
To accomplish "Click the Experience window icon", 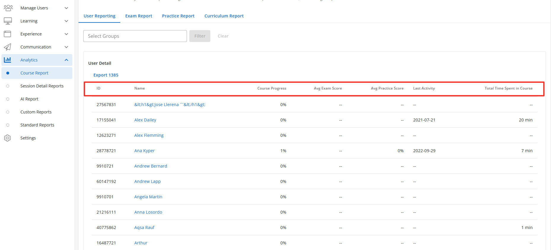I will point(7,34).
